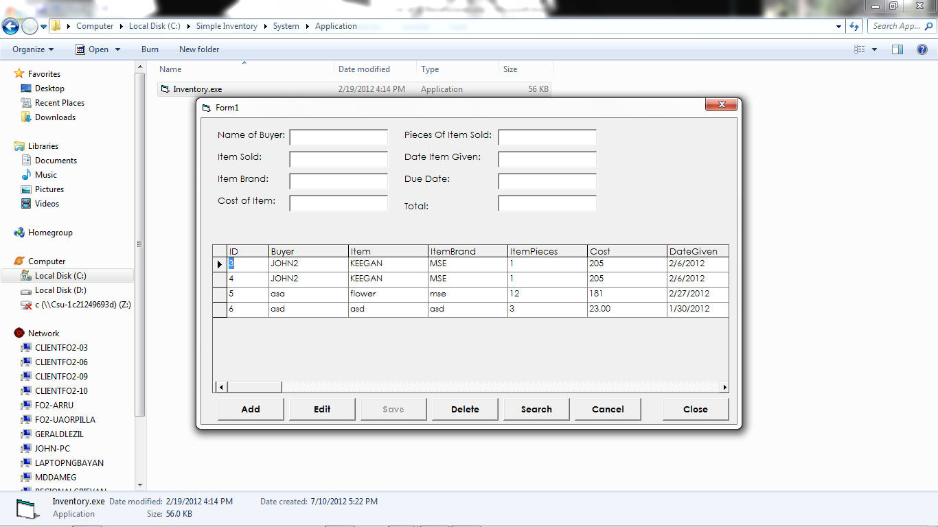The width and height of the screenshot is (938, 527).
Task: Open the Organize menu
Action: pyautogui.click(x=33, y=49)
